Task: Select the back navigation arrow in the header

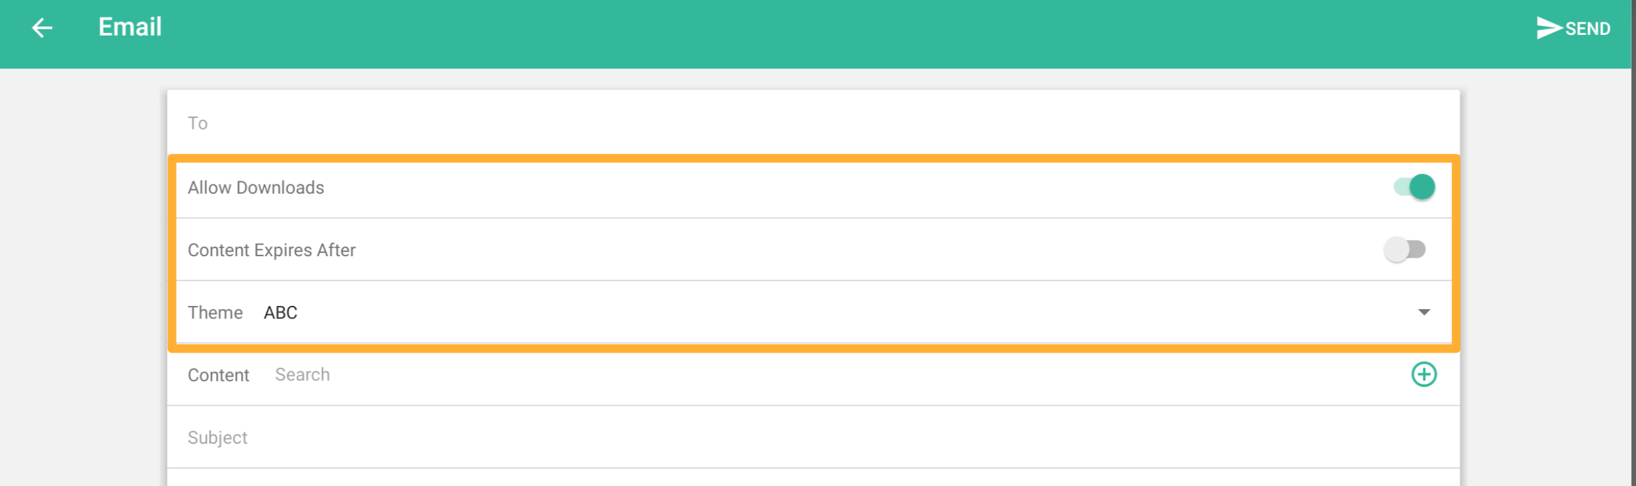Action: tap(41, 27)
